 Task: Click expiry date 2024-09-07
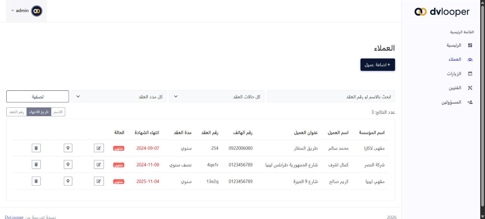148,148
